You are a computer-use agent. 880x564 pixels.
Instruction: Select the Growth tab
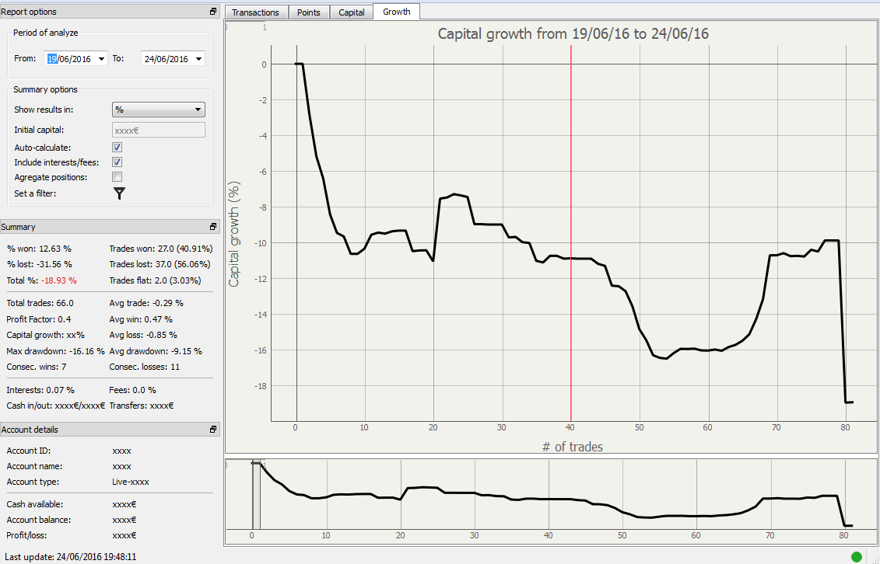point(396,12)
